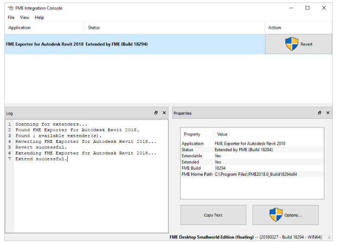The height and width of the screenshot is (243, 339).
Task: Float the Log panel with undock icon
Action: coord(156,113)
